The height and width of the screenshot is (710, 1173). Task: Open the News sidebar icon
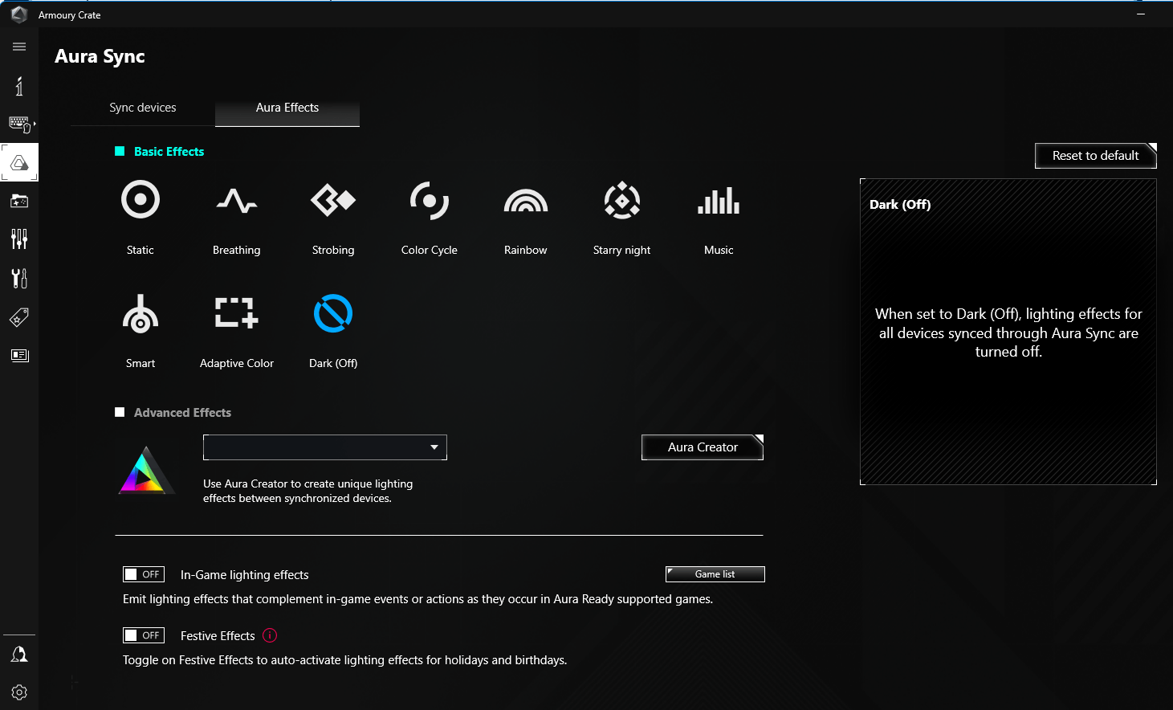19,355
